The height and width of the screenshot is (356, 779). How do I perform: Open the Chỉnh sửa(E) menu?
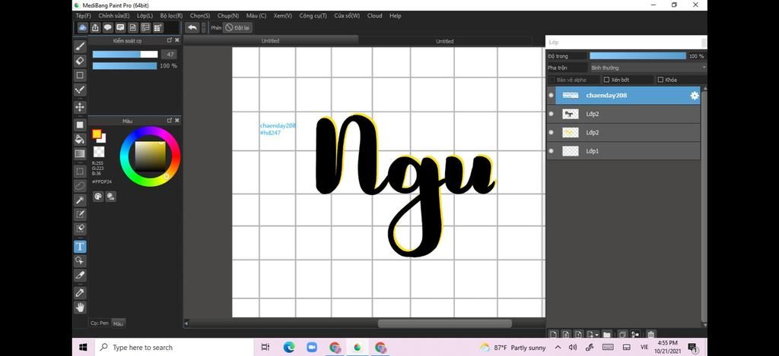114,16
